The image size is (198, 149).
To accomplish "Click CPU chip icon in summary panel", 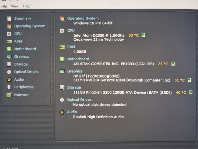I will click(x=62, y=31).
